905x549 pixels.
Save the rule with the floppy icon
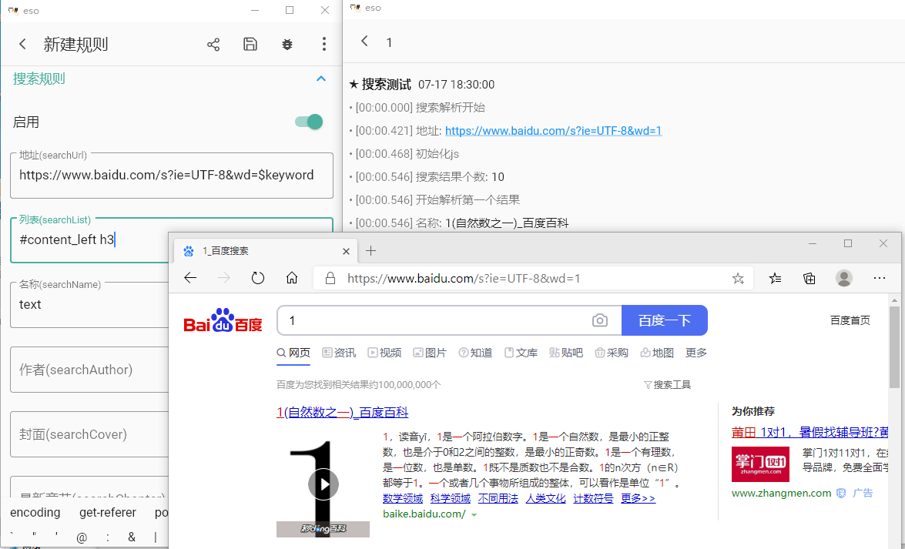(x=250, y=44)
